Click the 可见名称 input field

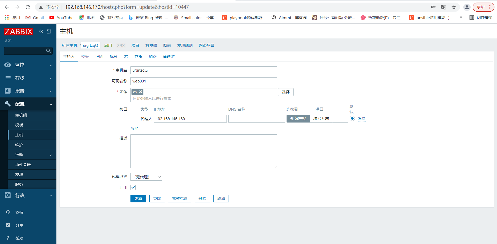tap(204, 81)
